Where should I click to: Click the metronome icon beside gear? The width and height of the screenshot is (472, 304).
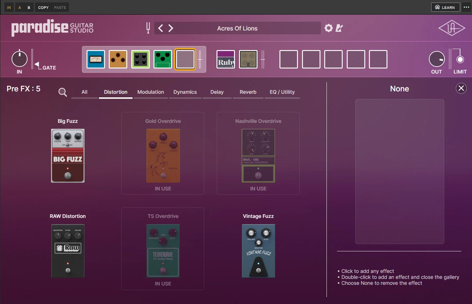(x=339, y=28)
